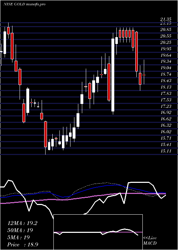
Task: Click the 16.02 price axis label
Action: (x=166, y=132)
